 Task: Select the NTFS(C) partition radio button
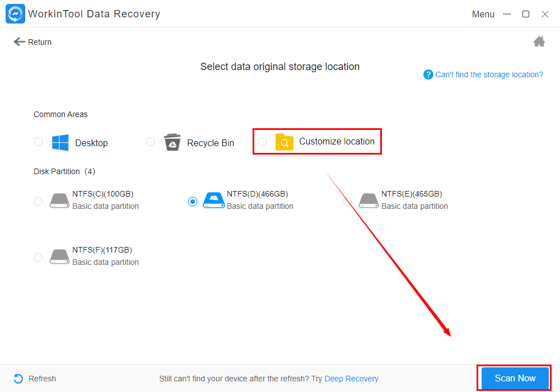(38, 202)
